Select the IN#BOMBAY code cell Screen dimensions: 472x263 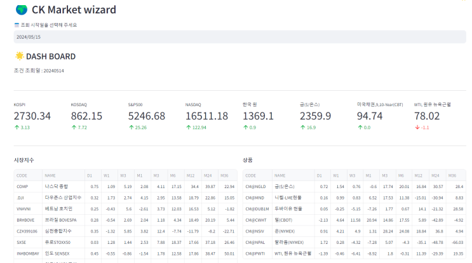tap(28, 253)
